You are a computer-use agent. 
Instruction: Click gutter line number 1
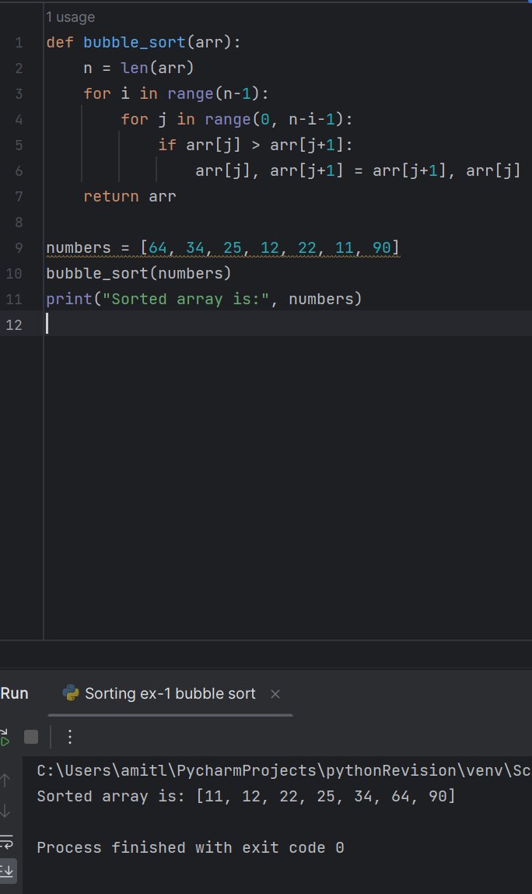tap(19, 43)
